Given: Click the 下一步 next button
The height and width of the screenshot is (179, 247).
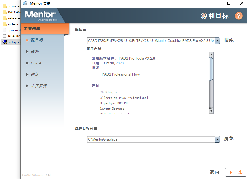Looking at the screenshot, I should click(x=236, y=172).
